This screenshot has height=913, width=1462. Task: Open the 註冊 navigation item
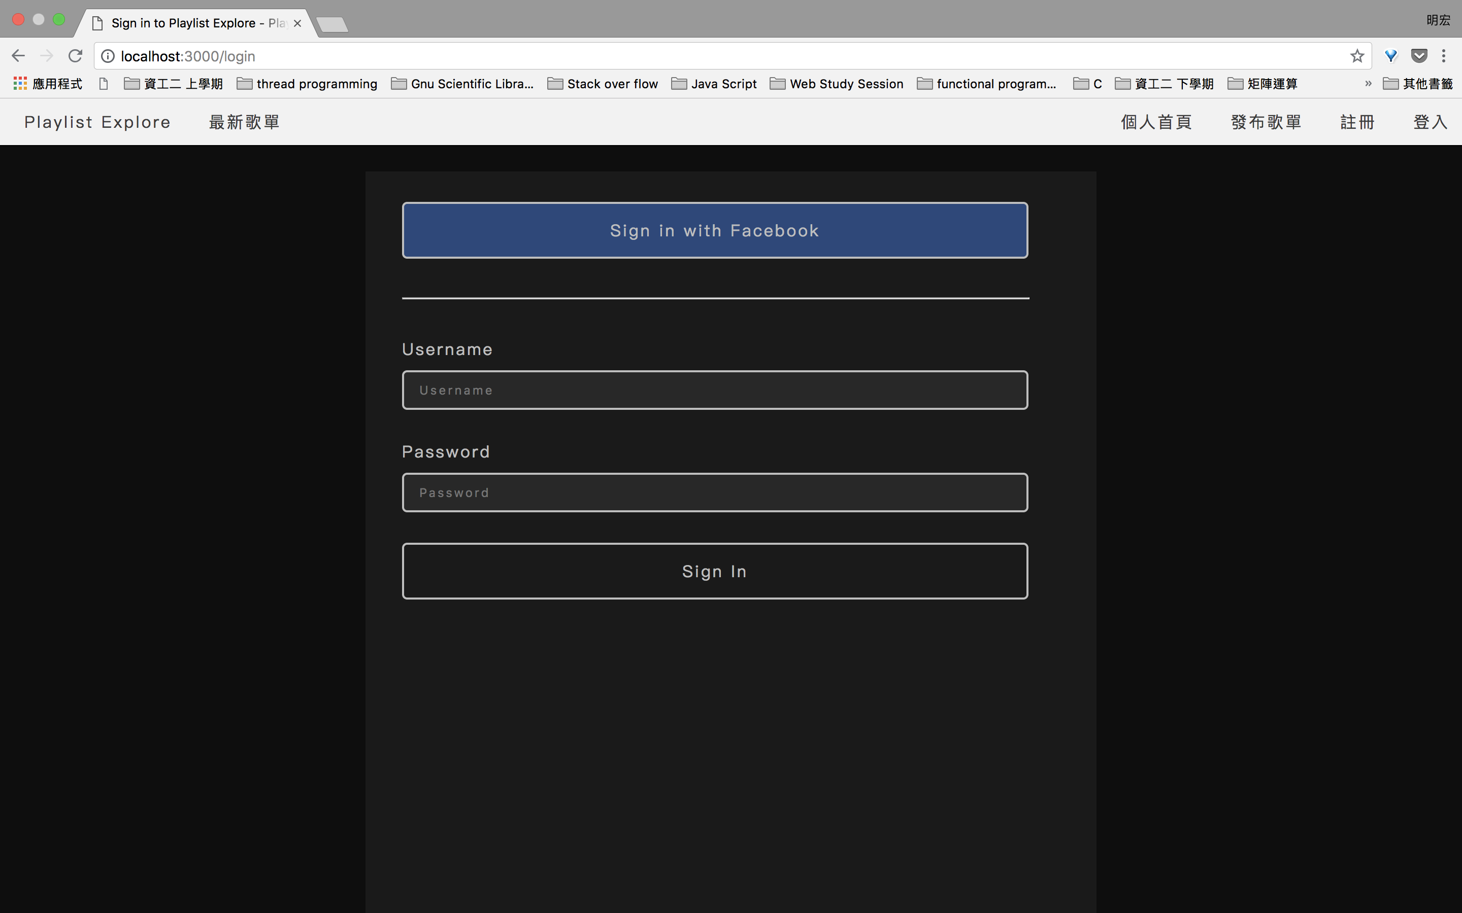pyautogui.click(x=1357, y=122)
